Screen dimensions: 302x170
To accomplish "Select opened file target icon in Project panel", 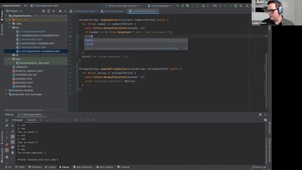I will pos(43,11).
